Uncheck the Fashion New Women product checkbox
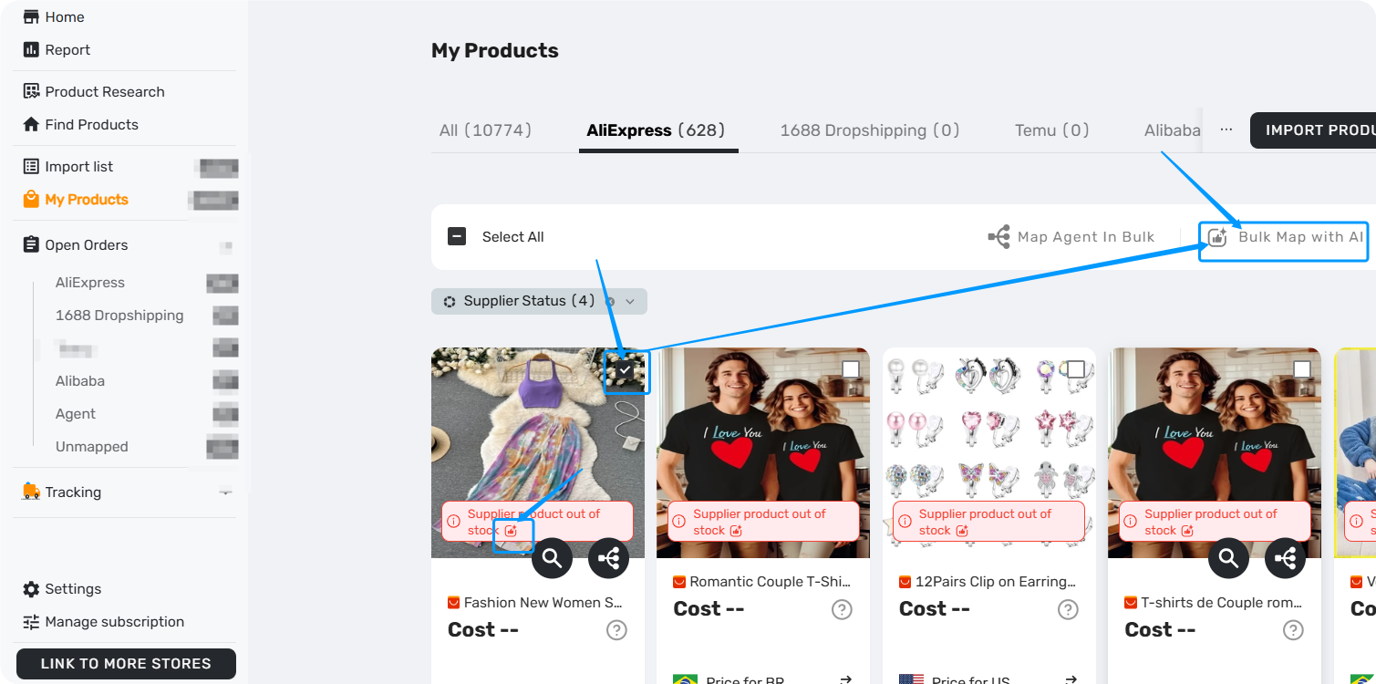The height and width of the screenshot is (684, 1376). pyautogui.click(x=625, y=369)
